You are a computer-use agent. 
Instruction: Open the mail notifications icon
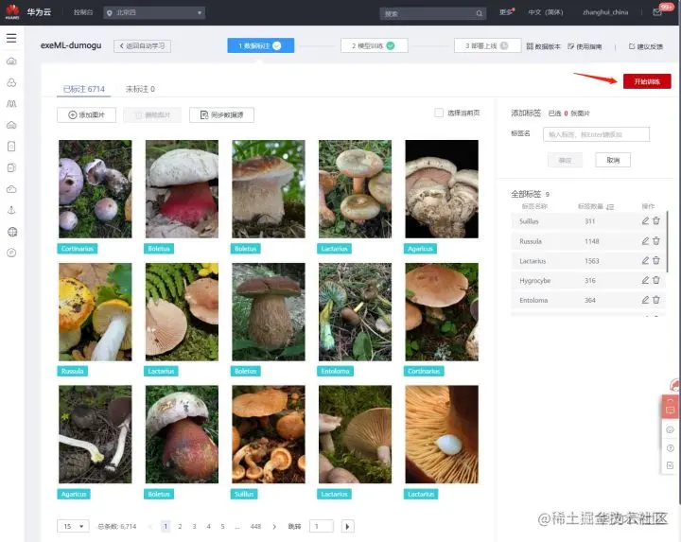657,12
